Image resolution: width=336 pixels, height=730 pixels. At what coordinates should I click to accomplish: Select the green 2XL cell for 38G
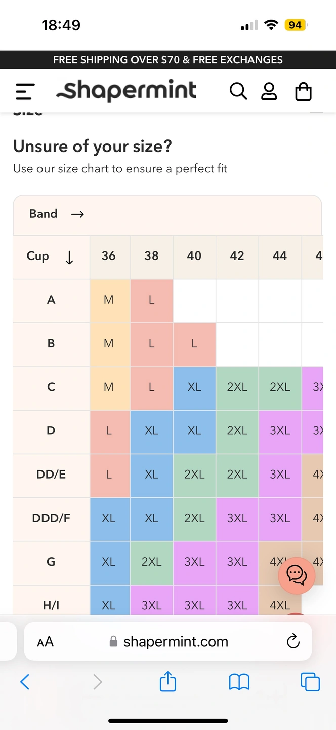click(x=151, y=562)
